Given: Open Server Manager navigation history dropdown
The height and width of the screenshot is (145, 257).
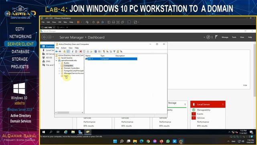Looking at the screenshot, I should click(x=53, y=37).
